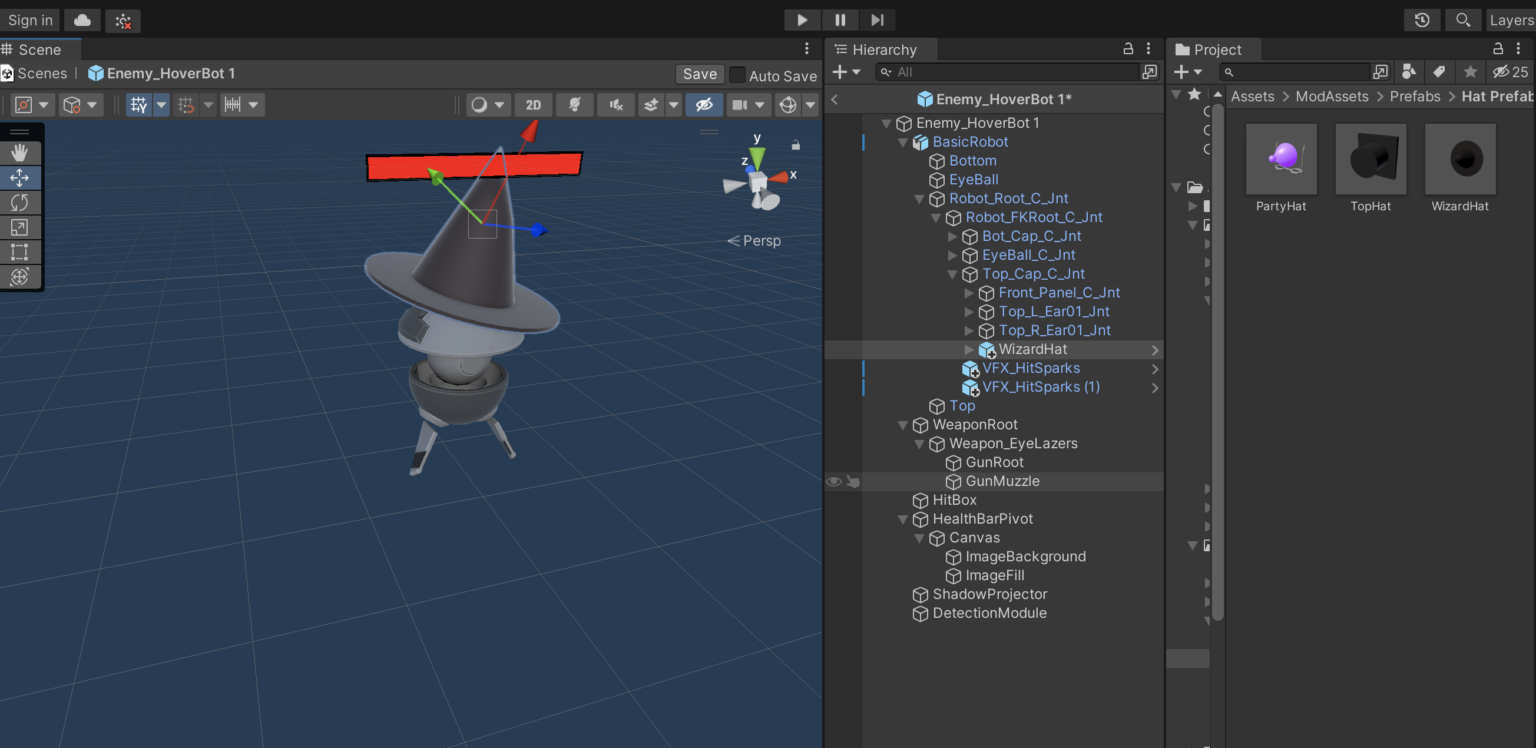Select the Hand view tool
Screen dimensions: 1536x748
pyautogui.click(x=19, y=153)
